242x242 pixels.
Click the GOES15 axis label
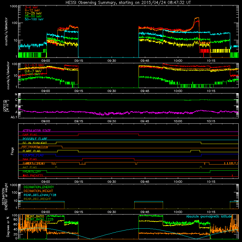pos(5,106)
